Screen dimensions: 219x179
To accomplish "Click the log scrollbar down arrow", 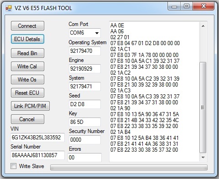I will pos(203,157).
